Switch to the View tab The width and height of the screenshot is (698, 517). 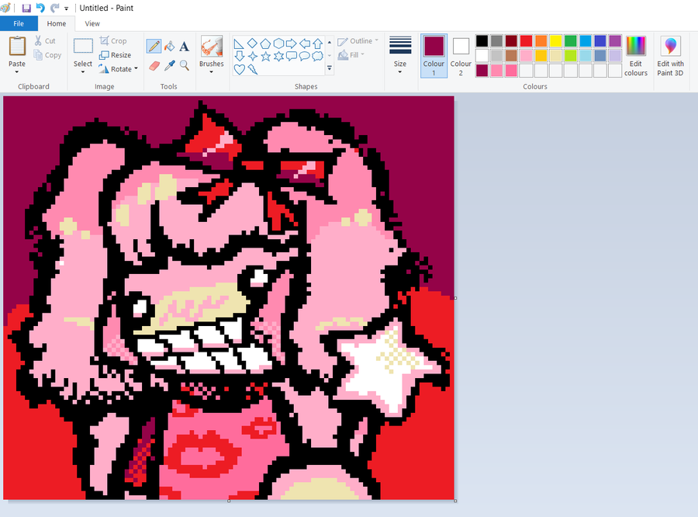(x=92, y=23)
